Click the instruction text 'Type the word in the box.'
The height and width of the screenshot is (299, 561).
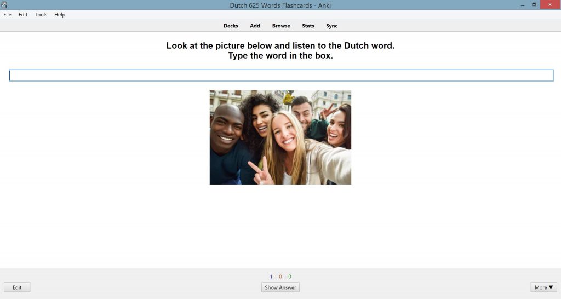pyautogui.click(x=280, y=56)
